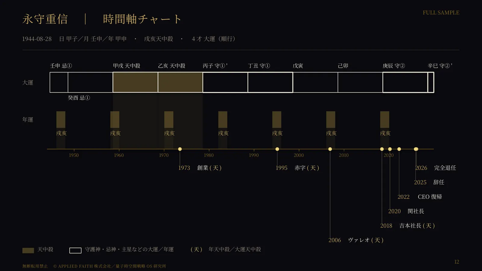Click the white outlined legend box

tap(75, 251)
